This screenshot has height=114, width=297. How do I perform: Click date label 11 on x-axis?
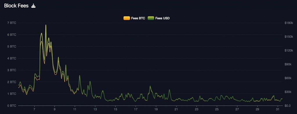click(x=75, y=109)
